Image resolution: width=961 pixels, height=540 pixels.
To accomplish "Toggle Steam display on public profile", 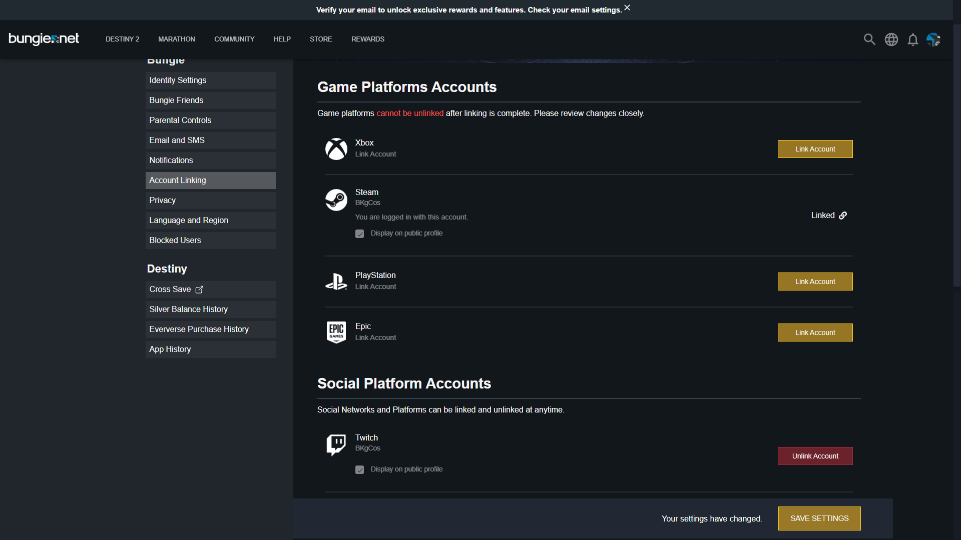I will (x=359, y=233).
